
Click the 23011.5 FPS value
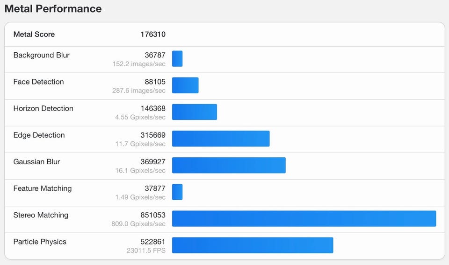coord(146,251)
